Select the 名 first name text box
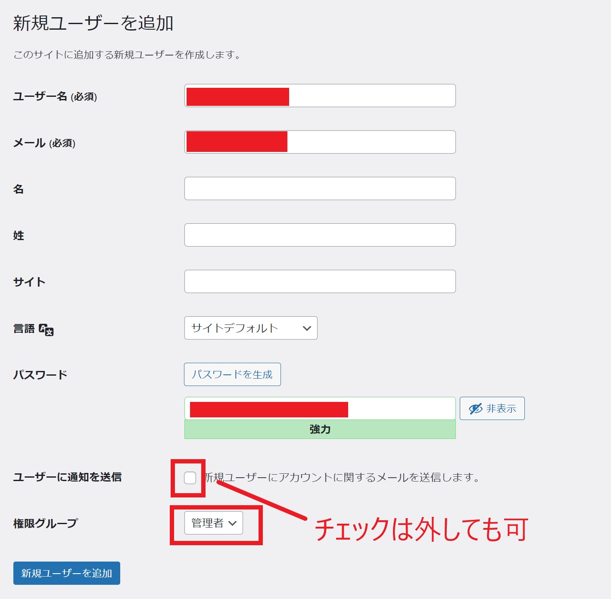Screen dimensions: 611x599 [320, 188]
